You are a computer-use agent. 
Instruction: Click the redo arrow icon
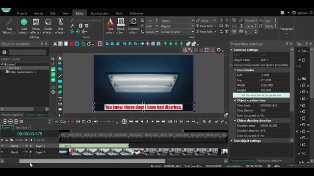point(89,44)
